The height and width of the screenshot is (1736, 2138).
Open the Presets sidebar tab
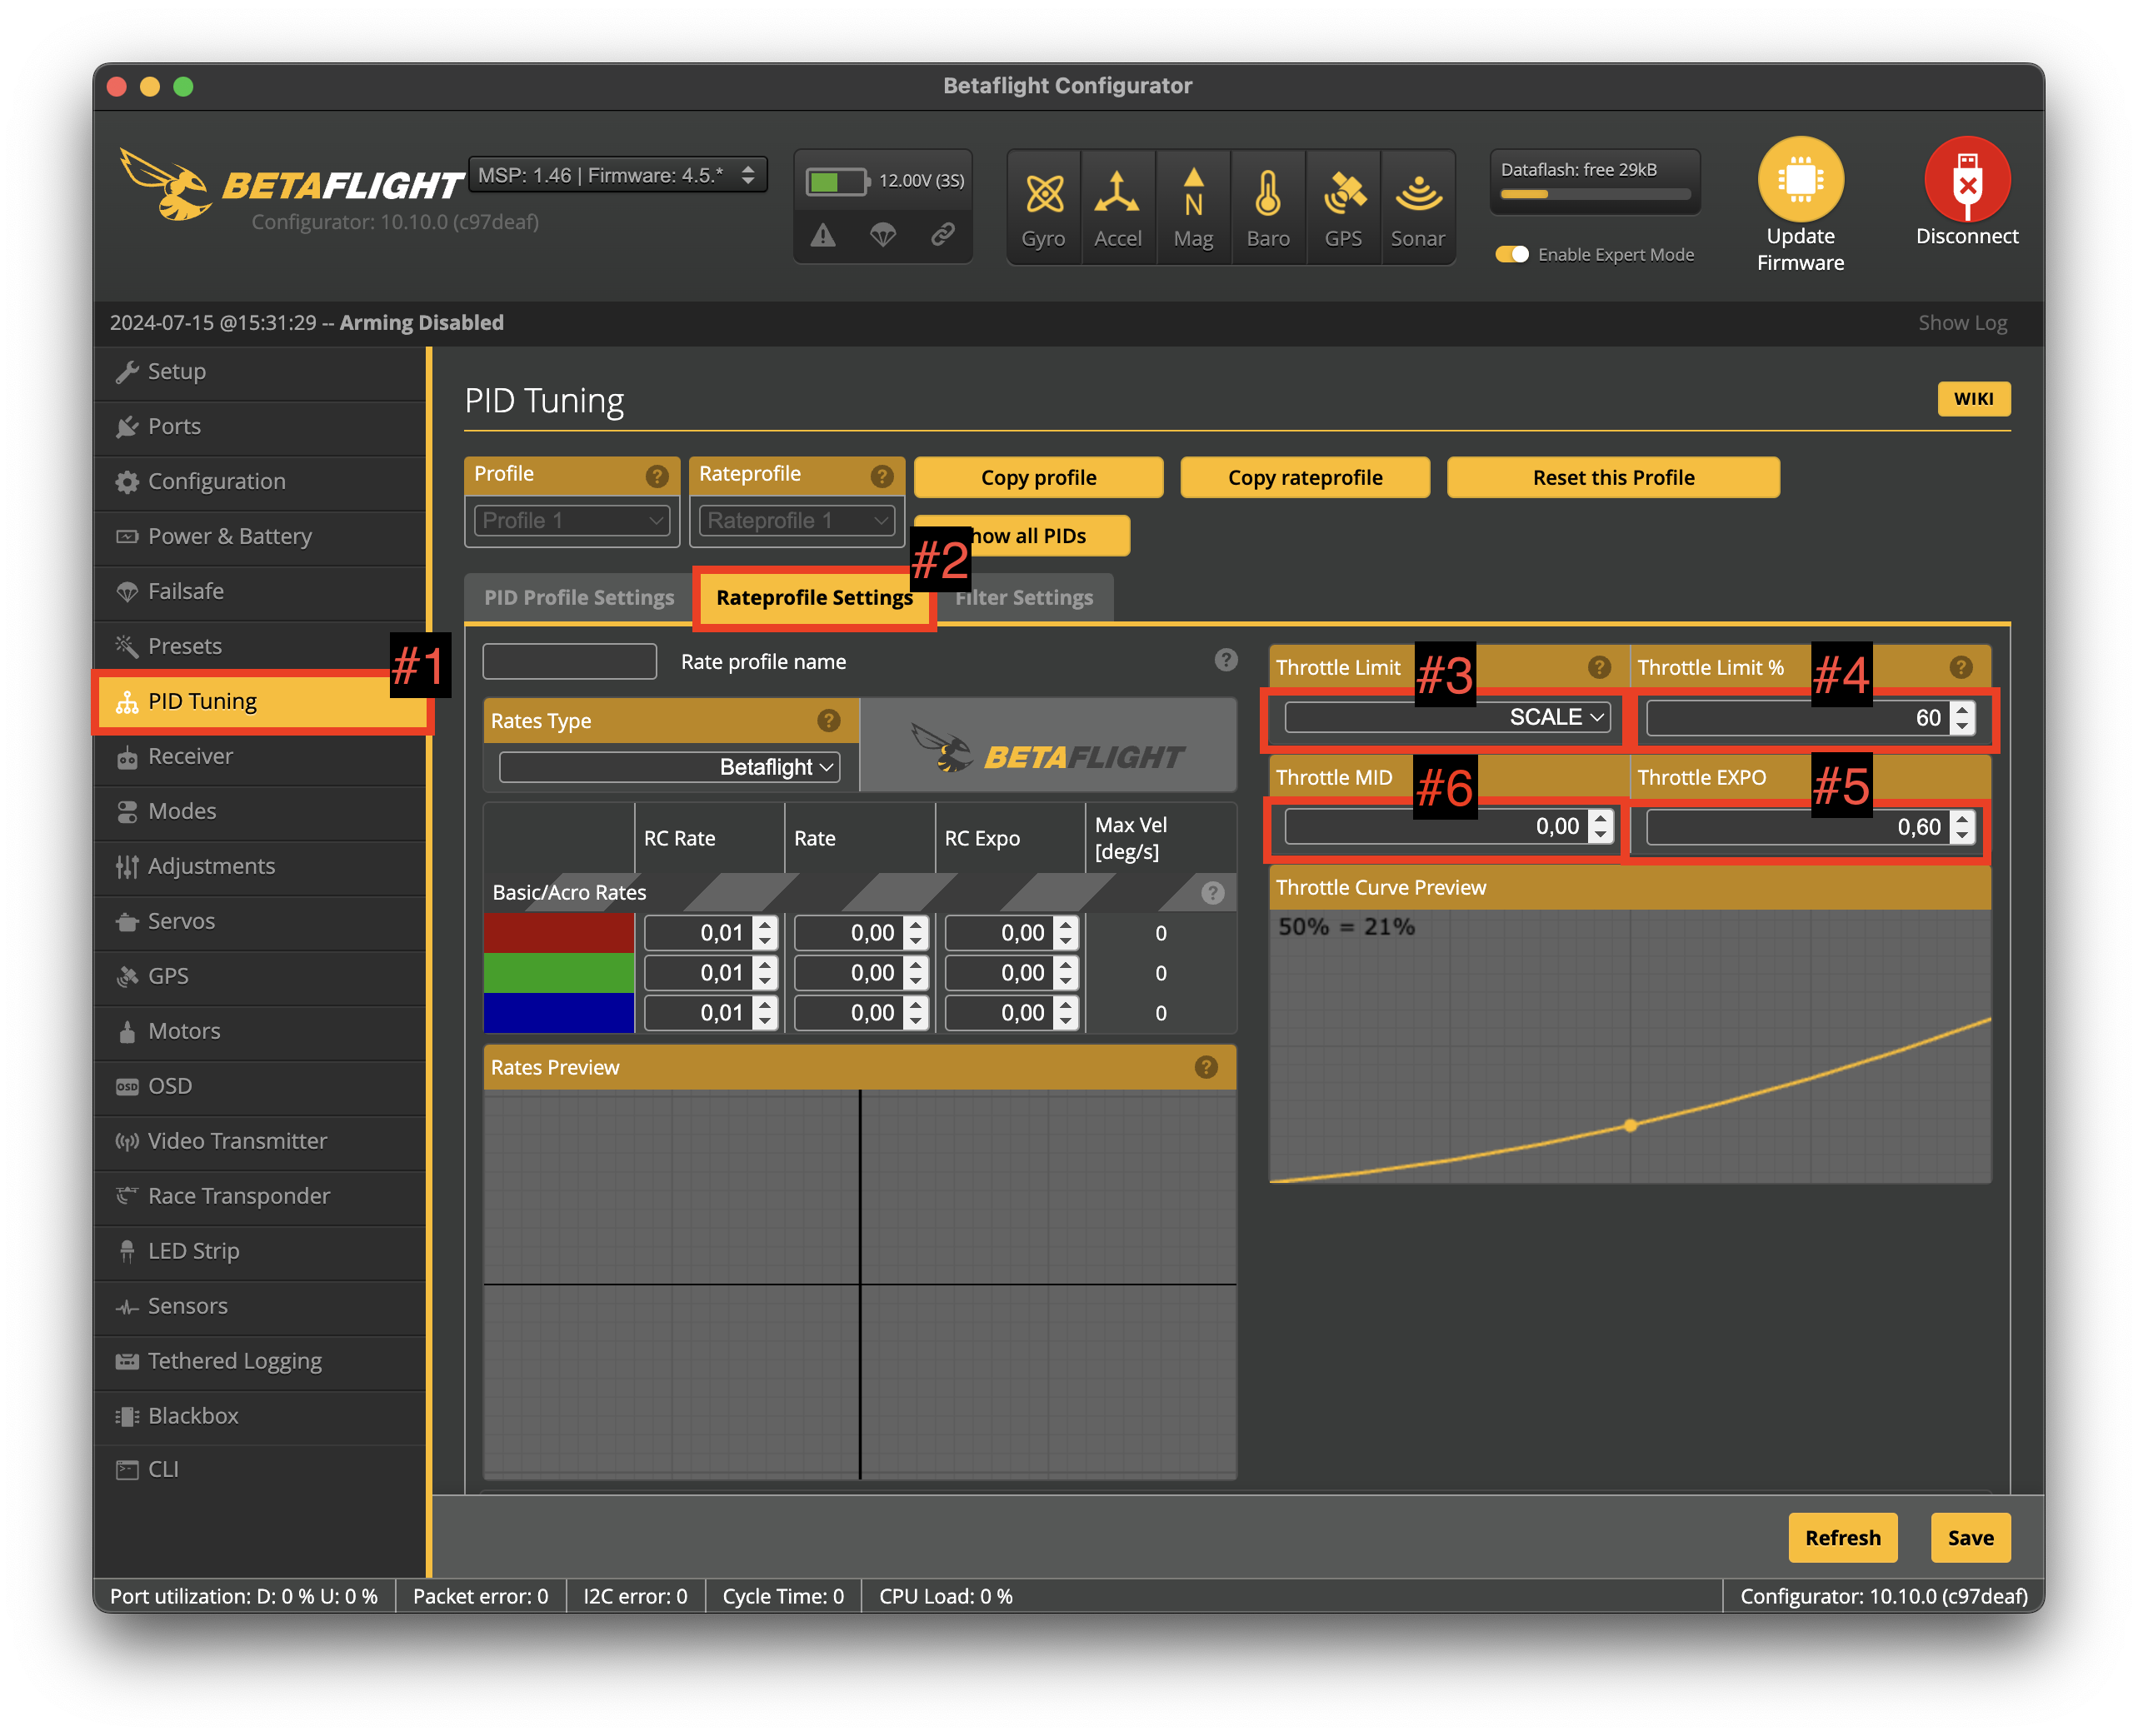(260, 646)
